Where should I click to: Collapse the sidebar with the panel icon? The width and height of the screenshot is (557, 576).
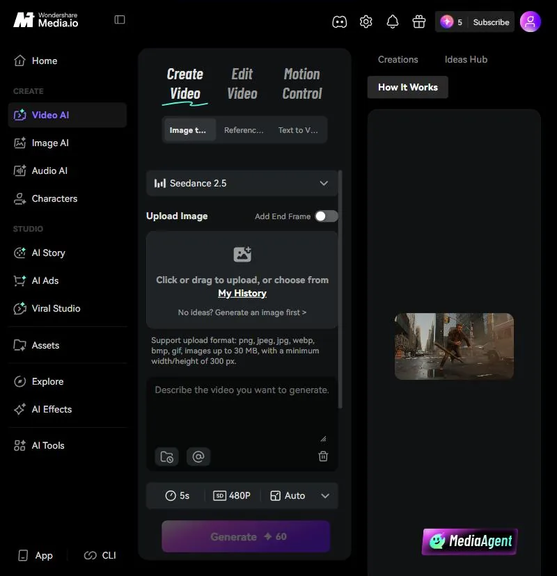[120, 19]
